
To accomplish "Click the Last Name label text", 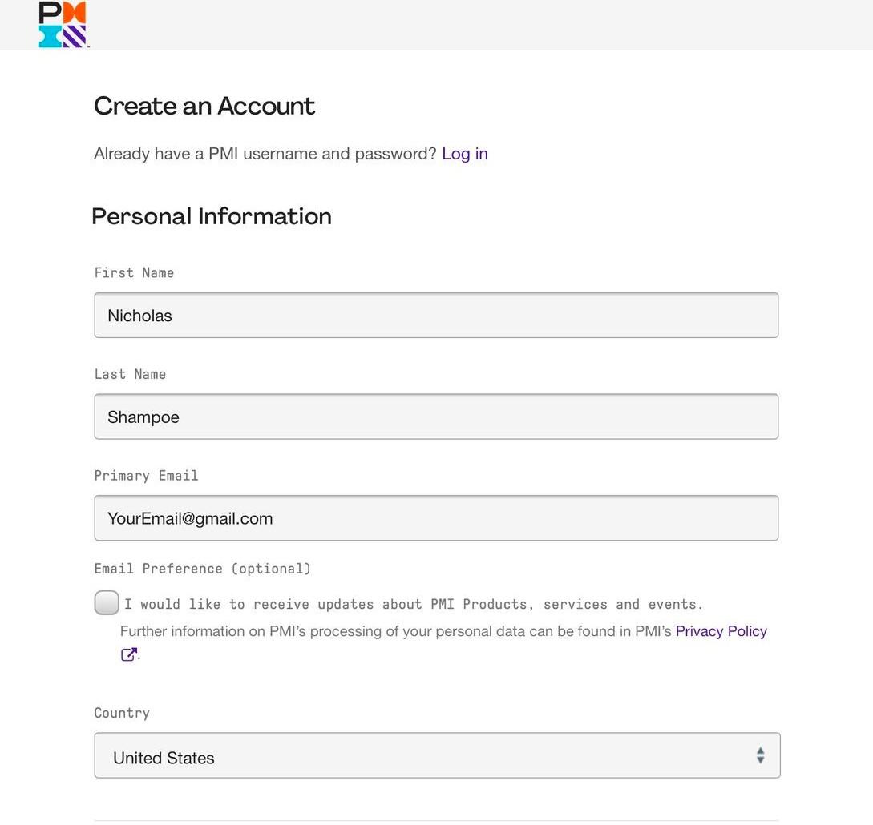I will 131,374.
